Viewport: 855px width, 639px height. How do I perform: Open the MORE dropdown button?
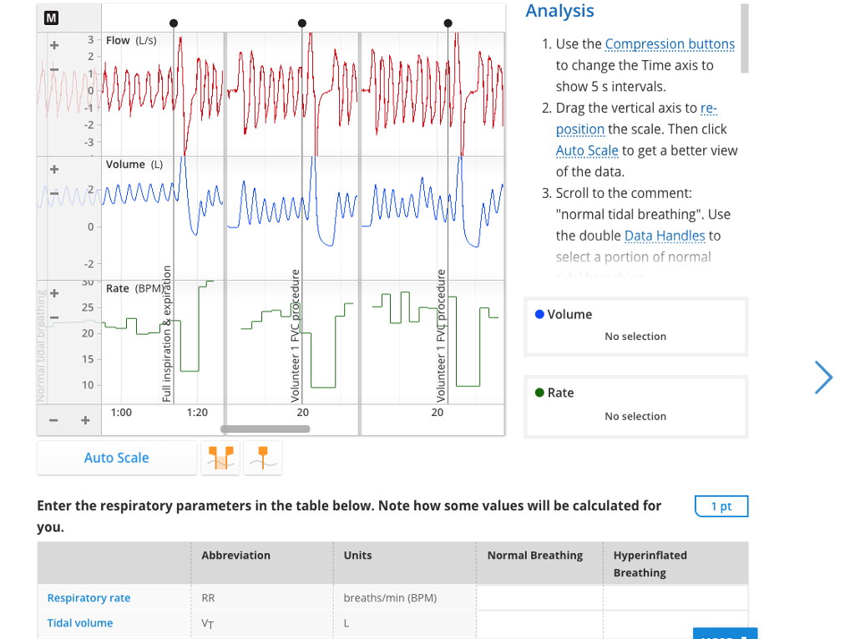[x=725, y=634]
